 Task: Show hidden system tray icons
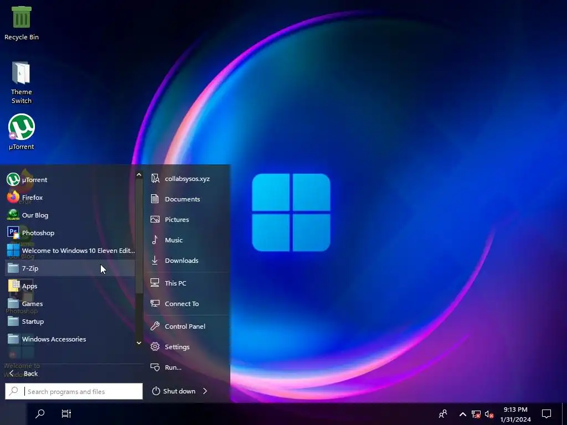click(462, 414)
